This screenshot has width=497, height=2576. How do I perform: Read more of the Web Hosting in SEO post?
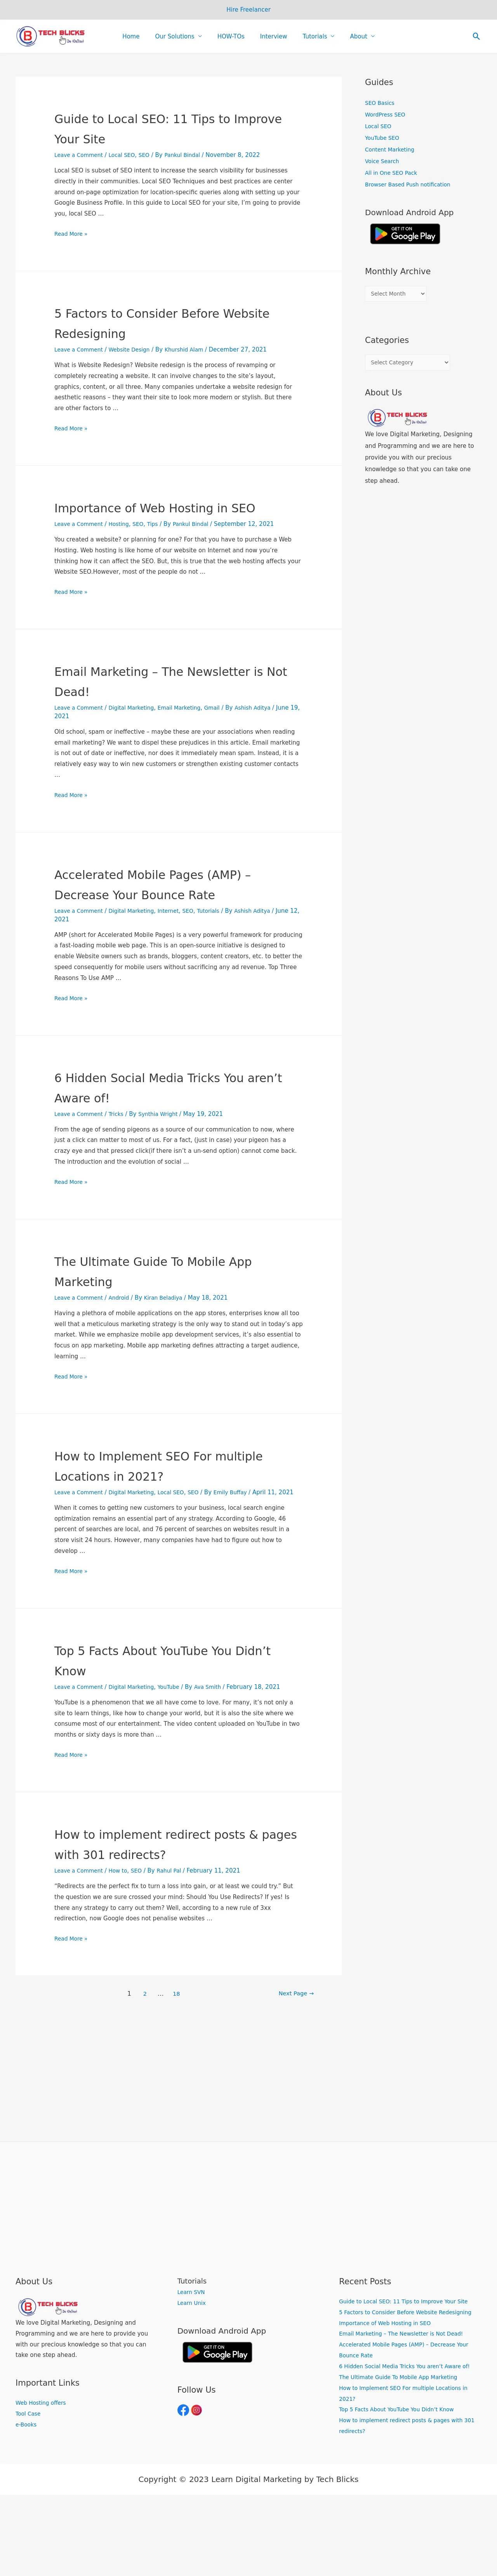click(x=71, y=592)
